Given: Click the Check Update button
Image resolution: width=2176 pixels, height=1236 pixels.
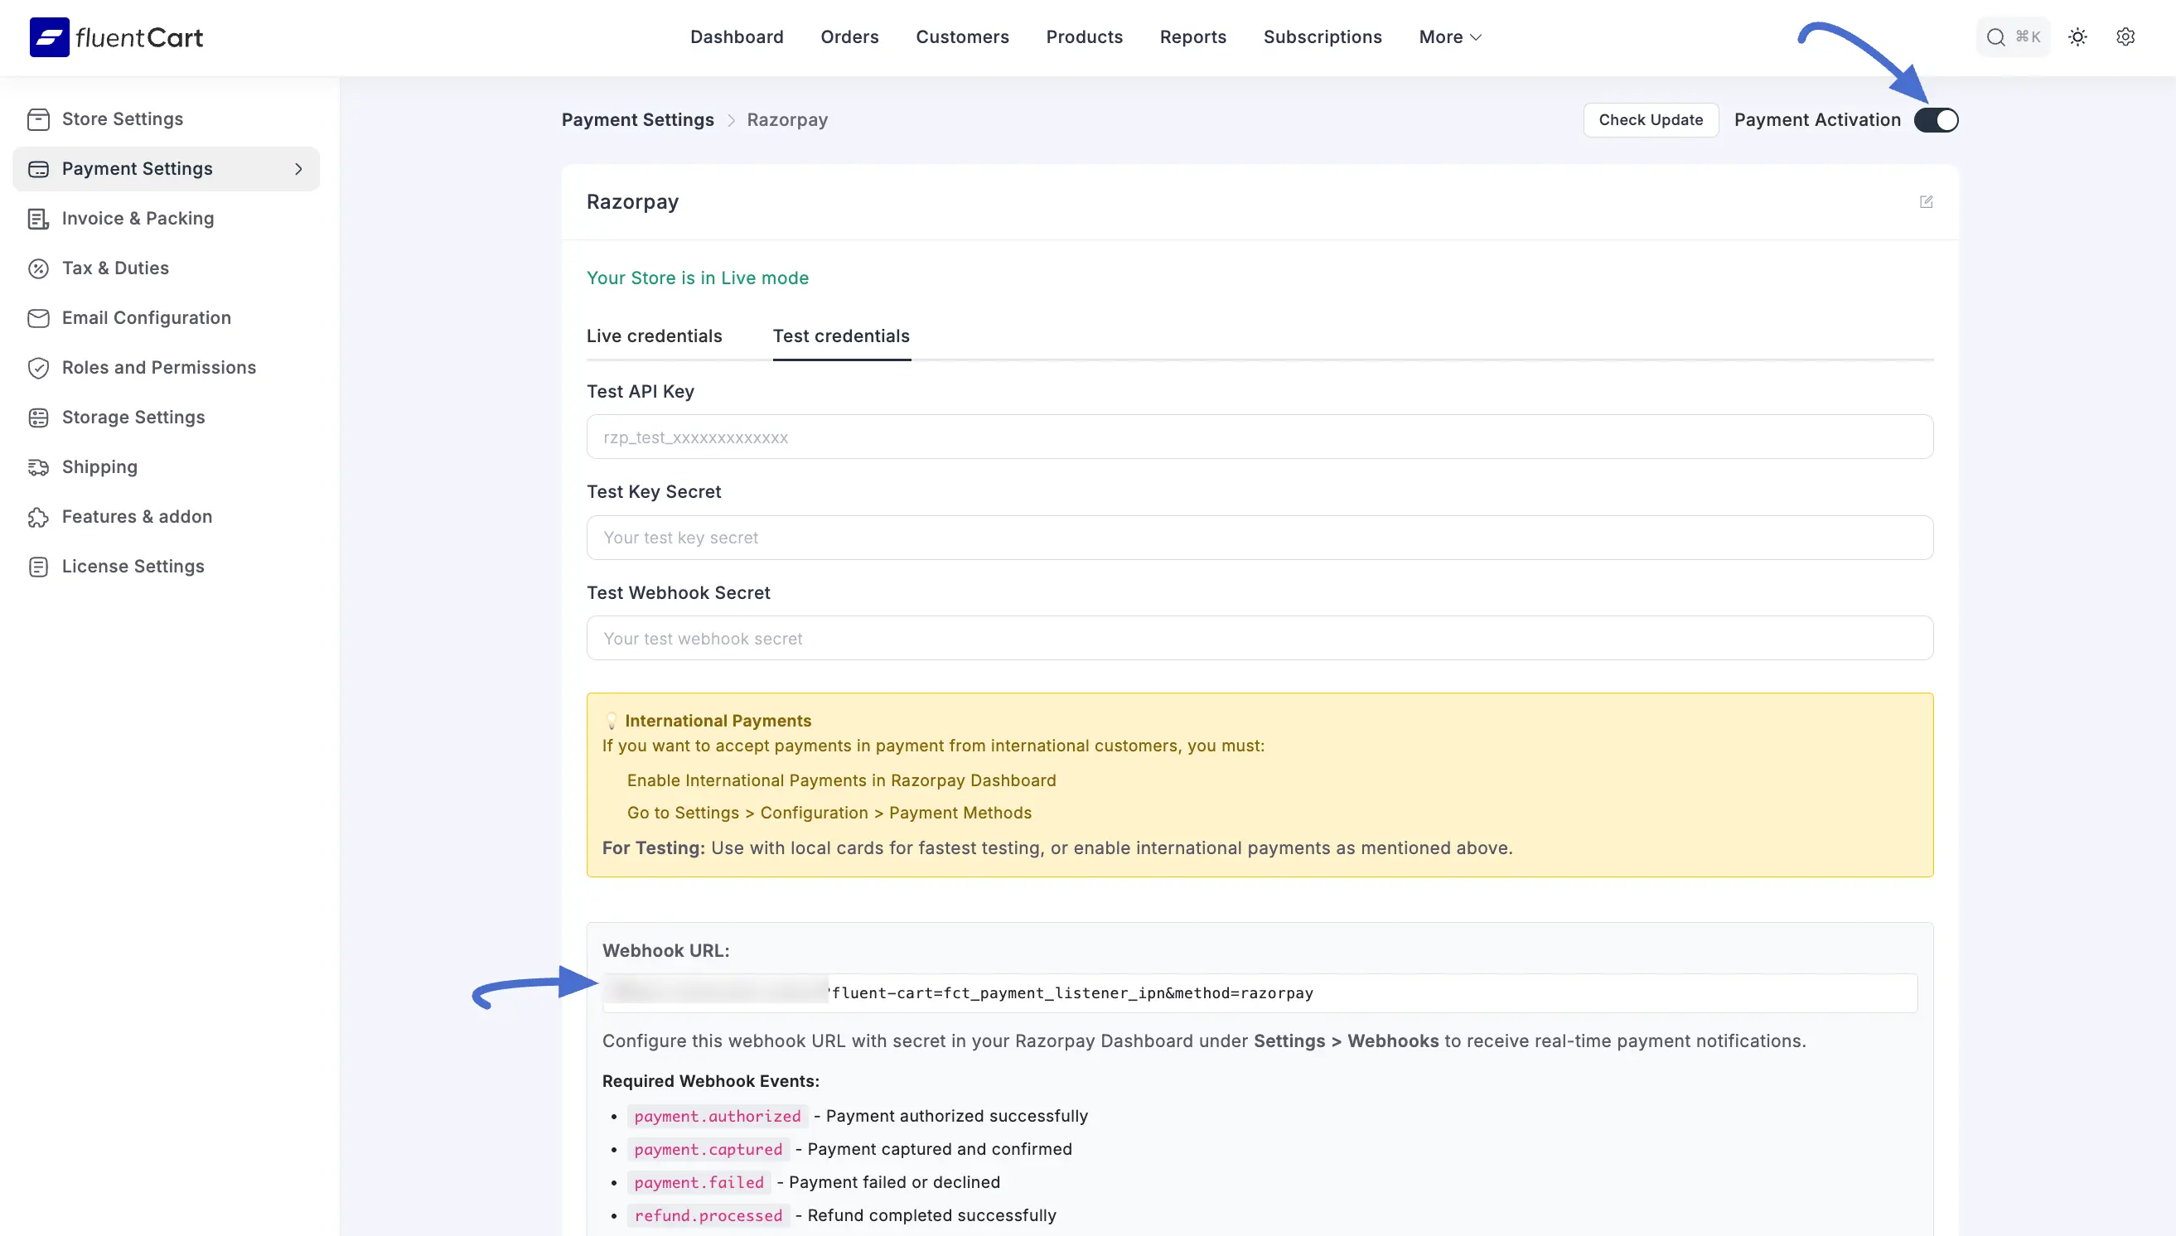Looking at the screenshot, I should 1650,119.
